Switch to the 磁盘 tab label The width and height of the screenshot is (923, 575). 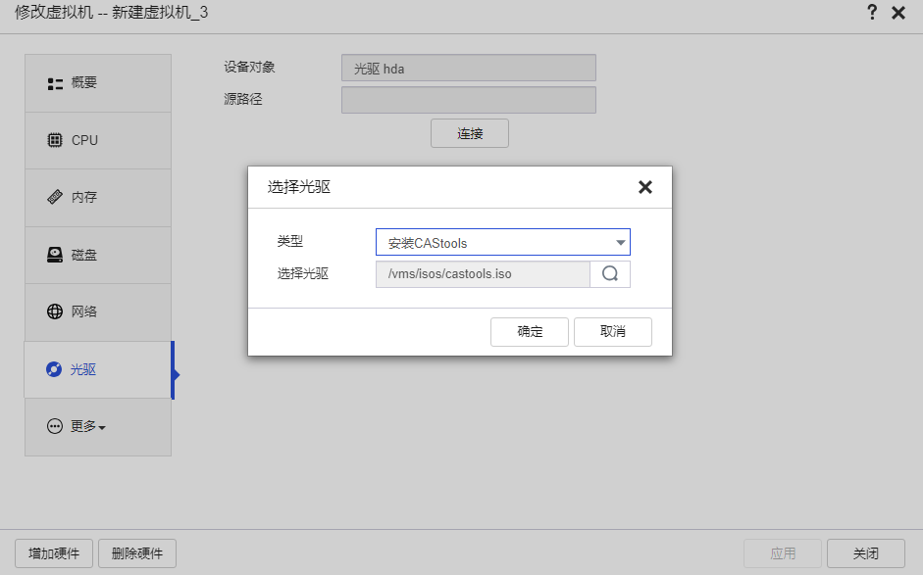[x=84, y=255]
